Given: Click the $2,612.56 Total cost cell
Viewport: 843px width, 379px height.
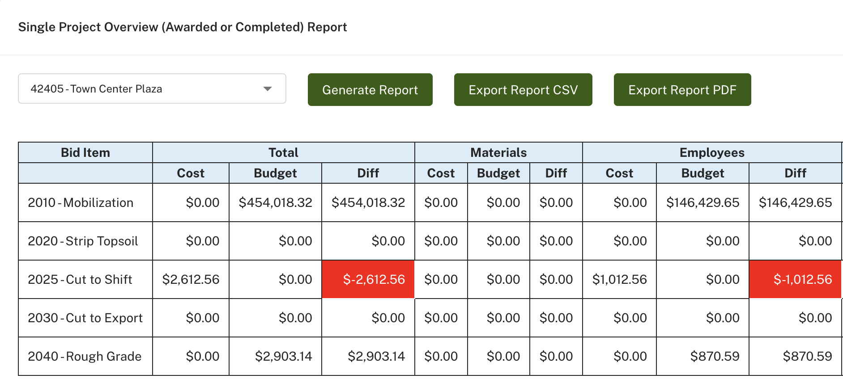Looking at the screenshot, I should [191, 280].
